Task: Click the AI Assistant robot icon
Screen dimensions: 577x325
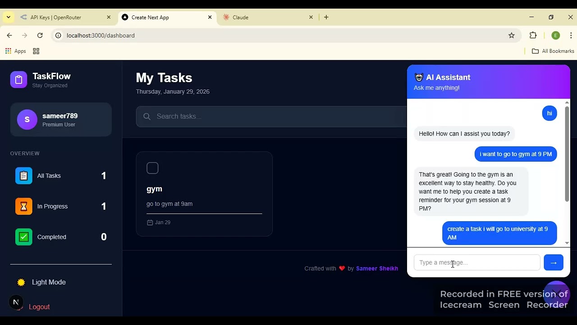Action: 419,78
